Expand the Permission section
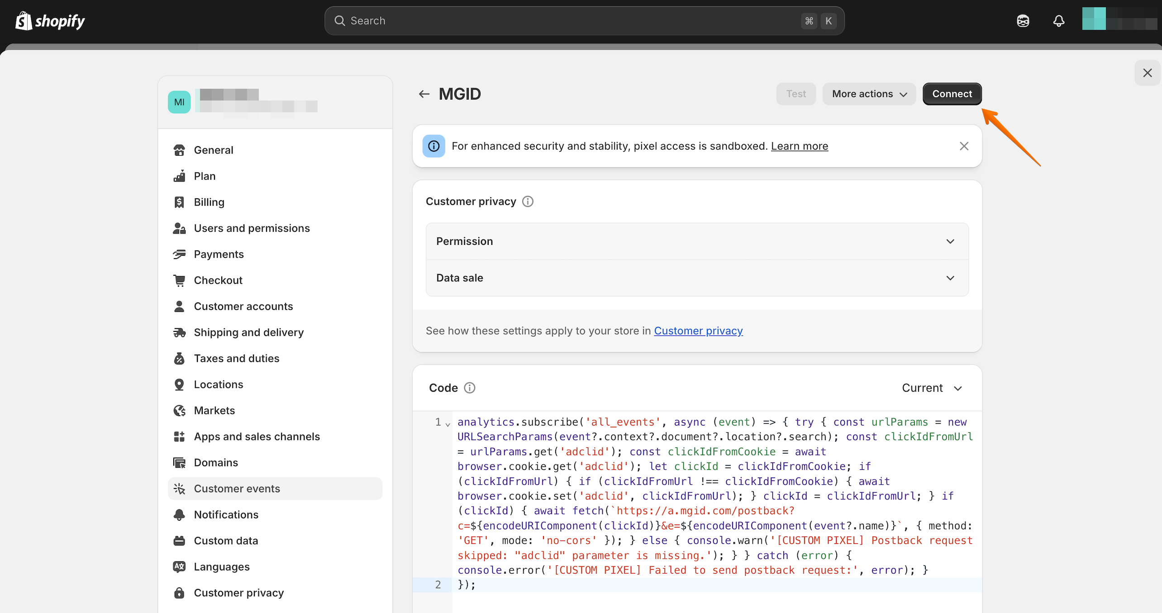Image resolution: width=1162 pixels, height=613 pixels. tap(697, 241)
